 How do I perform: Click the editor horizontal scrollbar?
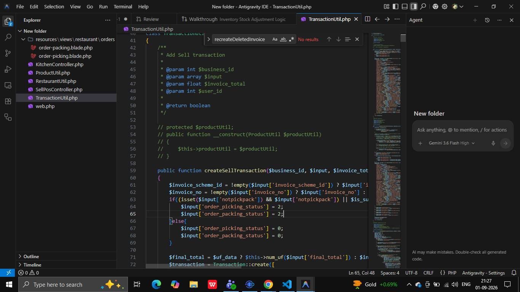[x=194, y=266]
